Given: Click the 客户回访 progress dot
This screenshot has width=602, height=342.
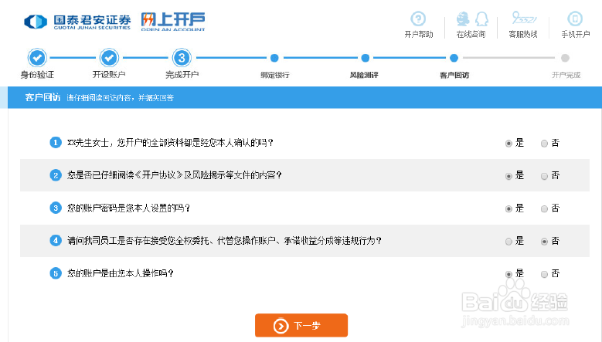Looking at the screenshot, I should [x=454, y=58].
